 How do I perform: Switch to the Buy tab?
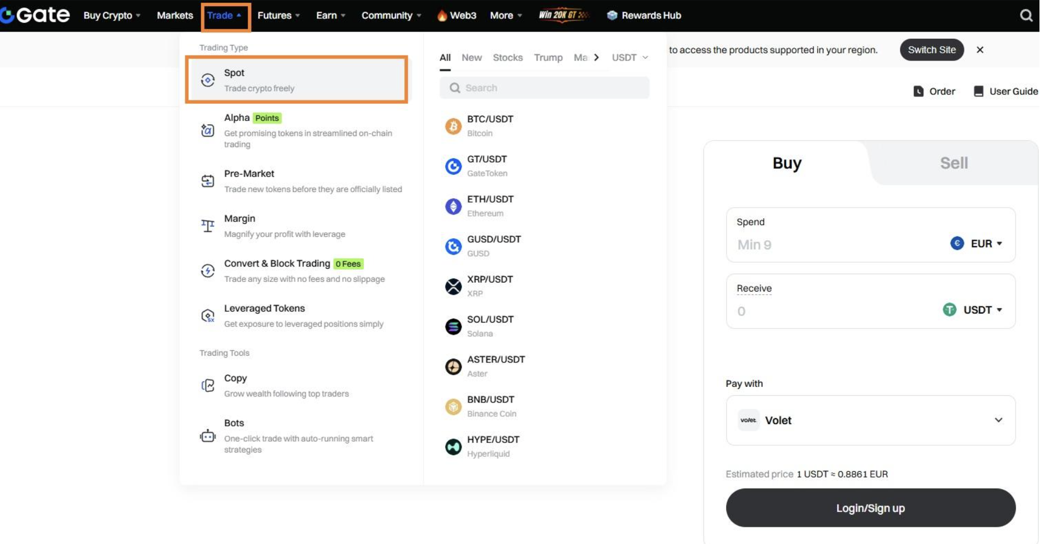pyautogui.click(x=787, y=163)
